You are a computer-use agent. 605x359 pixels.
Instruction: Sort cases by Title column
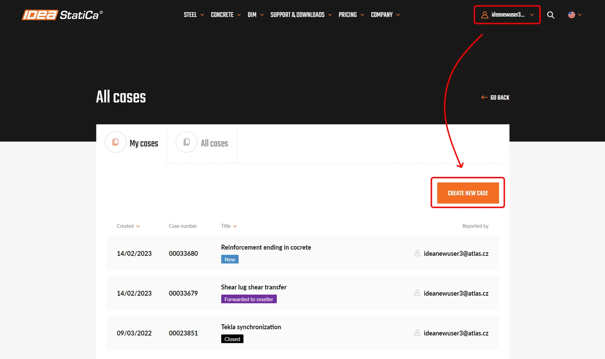pos(229,226)
